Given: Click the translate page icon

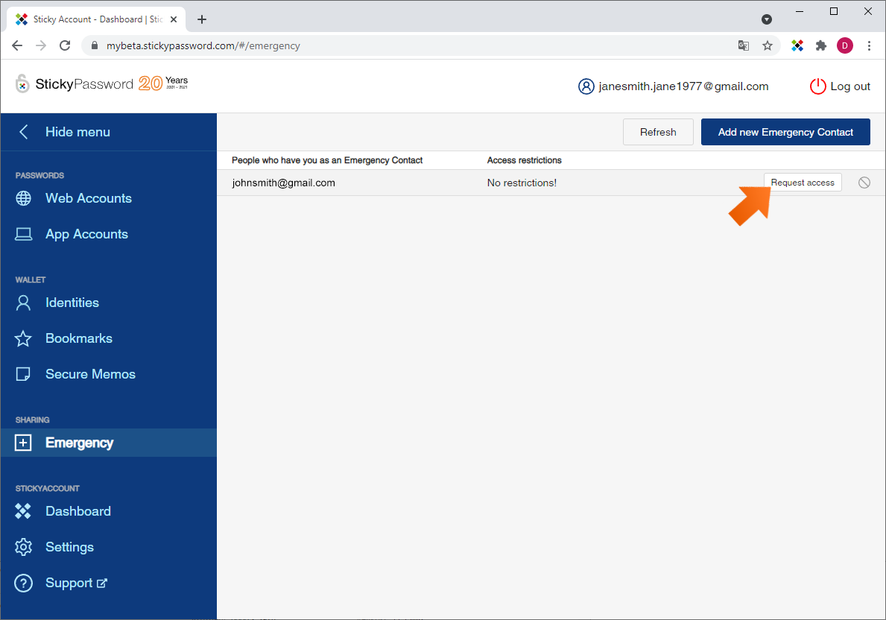Looking at the screenshot, I should coord(744,45).
